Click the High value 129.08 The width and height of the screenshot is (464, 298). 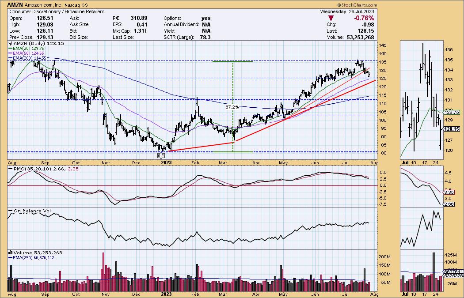coord(45,25)
